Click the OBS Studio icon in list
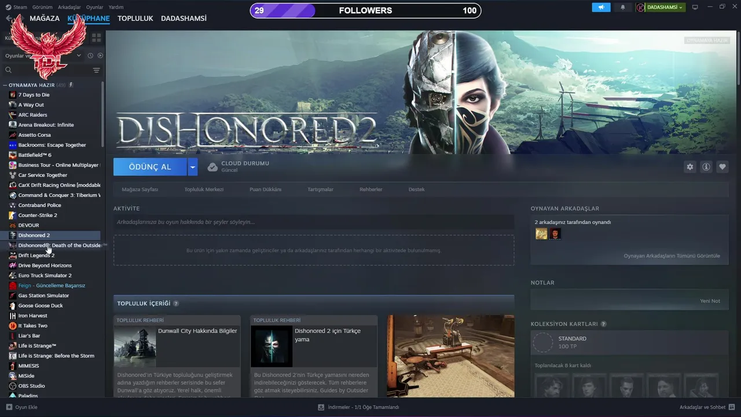 point(13,386)
